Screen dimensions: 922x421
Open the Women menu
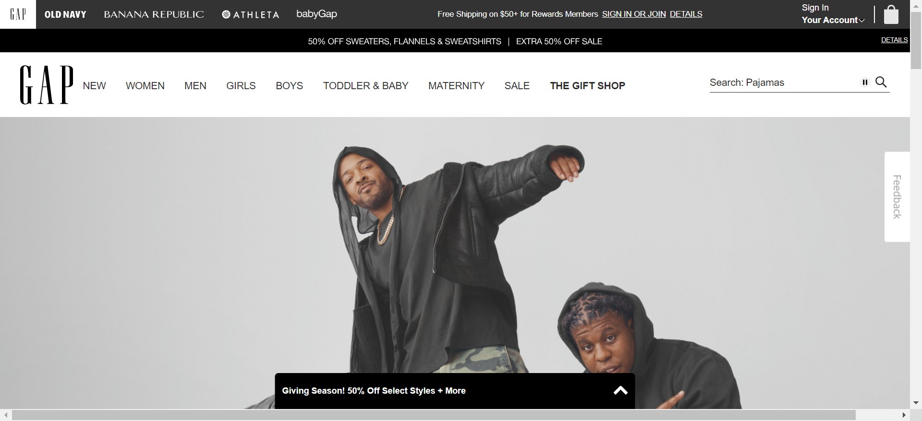[145, 86]
